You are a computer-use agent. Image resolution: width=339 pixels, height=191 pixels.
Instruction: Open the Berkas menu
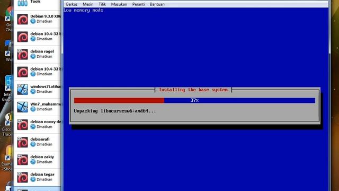(72, 4)
